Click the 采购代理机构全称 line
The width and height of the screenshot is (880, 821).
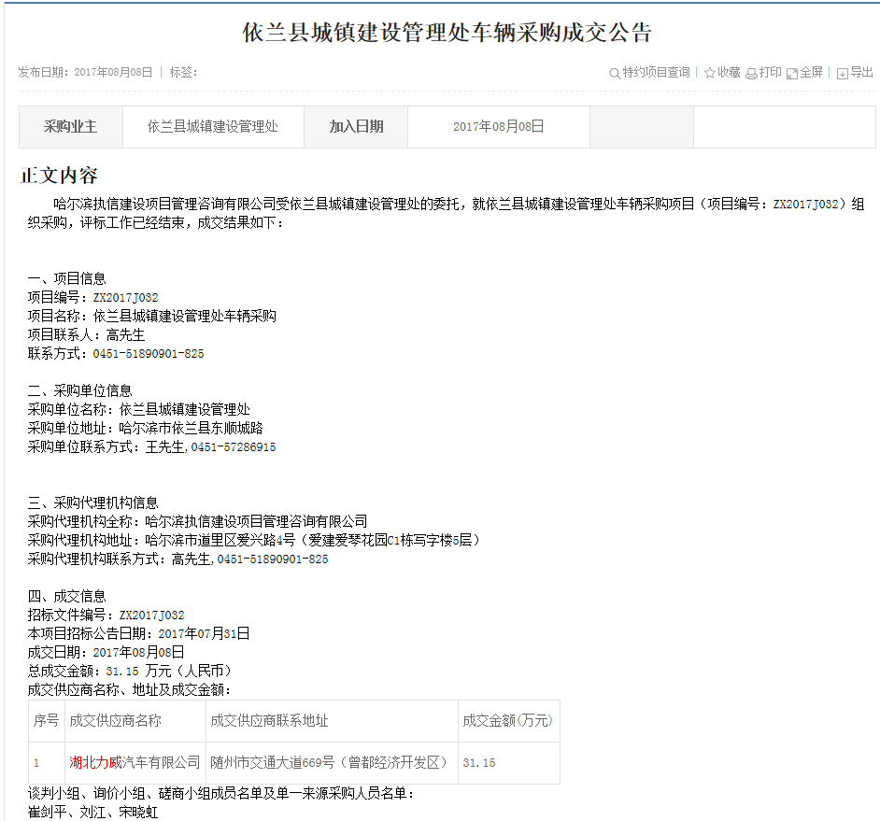(x=197, y=521)
